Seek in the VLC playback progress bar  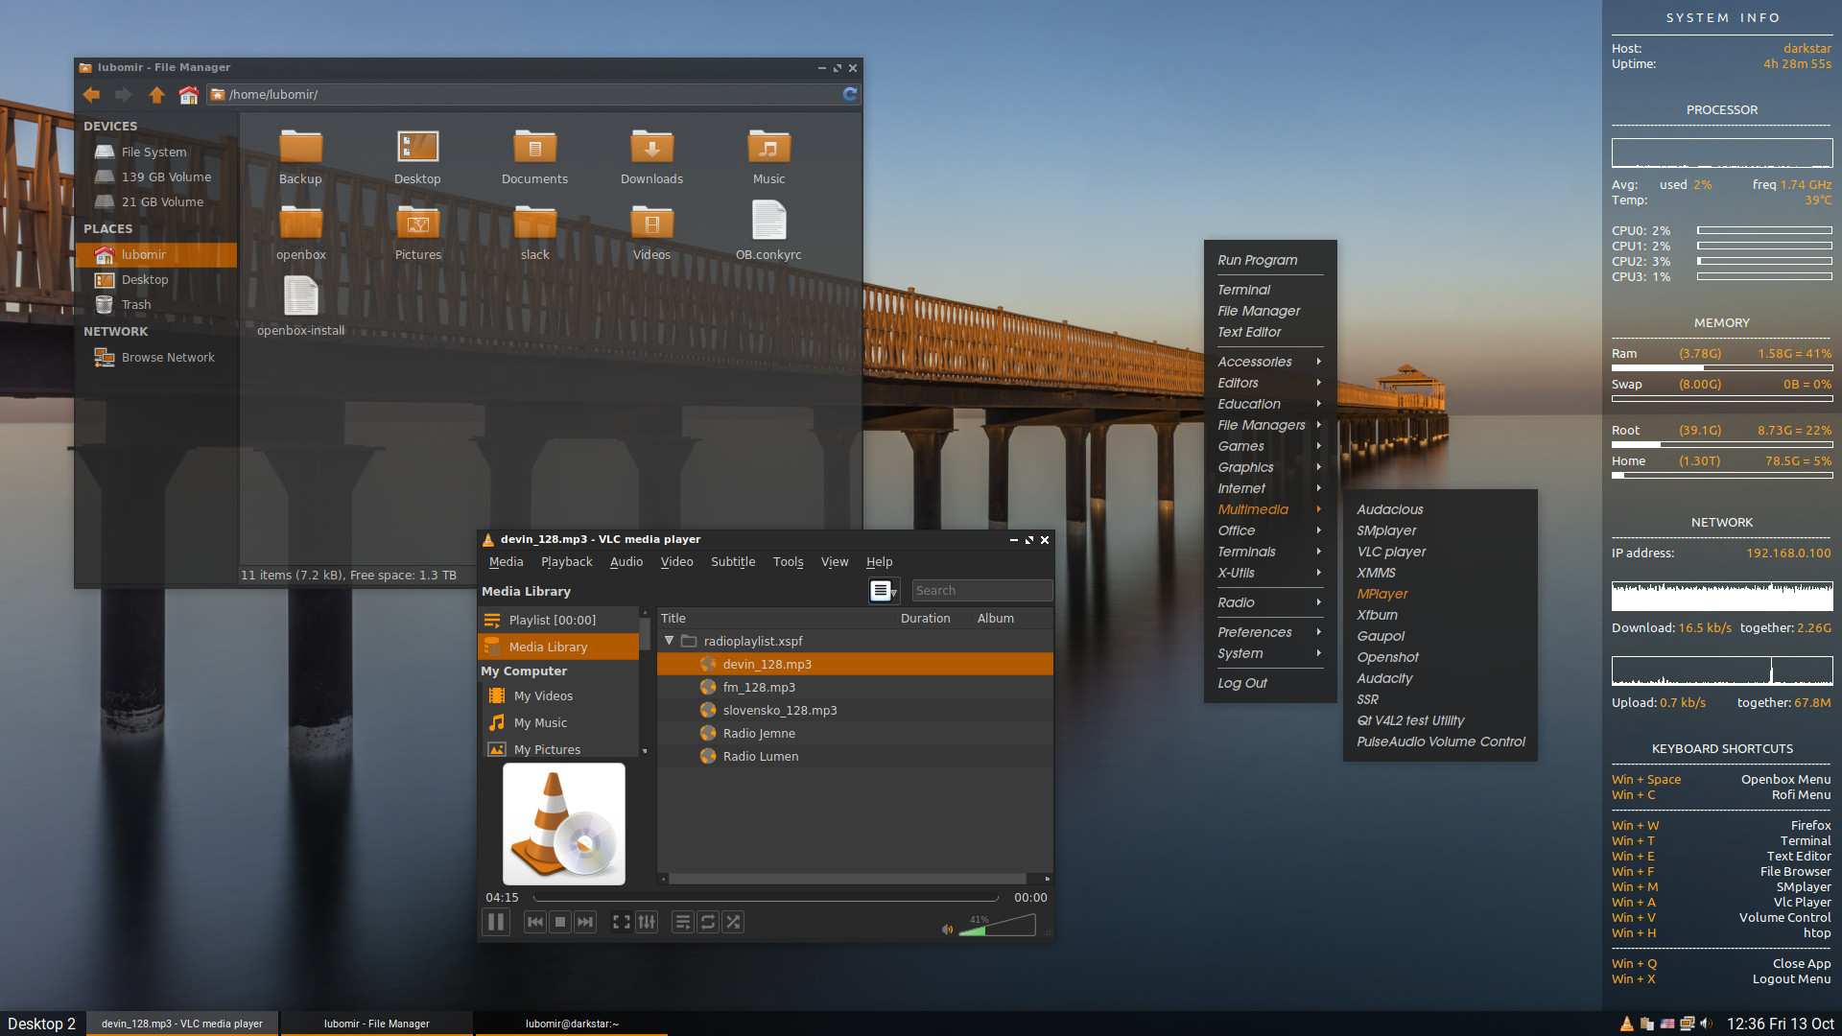click(766, 898)
